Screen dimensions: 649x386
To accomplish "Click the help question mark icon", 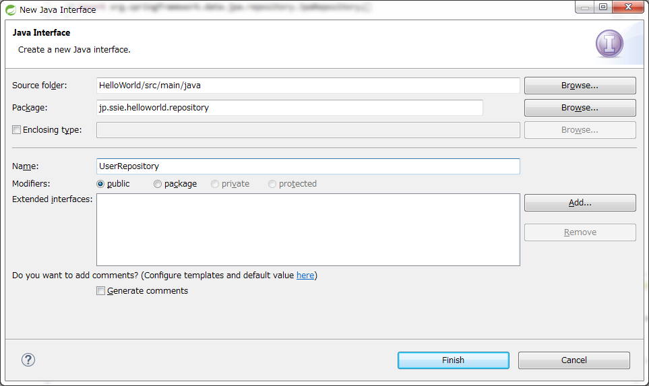I will pos(28,360).
